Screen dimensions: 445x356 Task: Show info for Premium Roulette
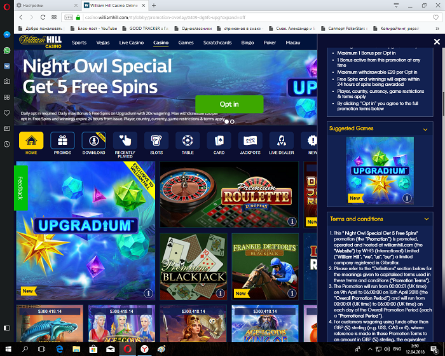292,221
